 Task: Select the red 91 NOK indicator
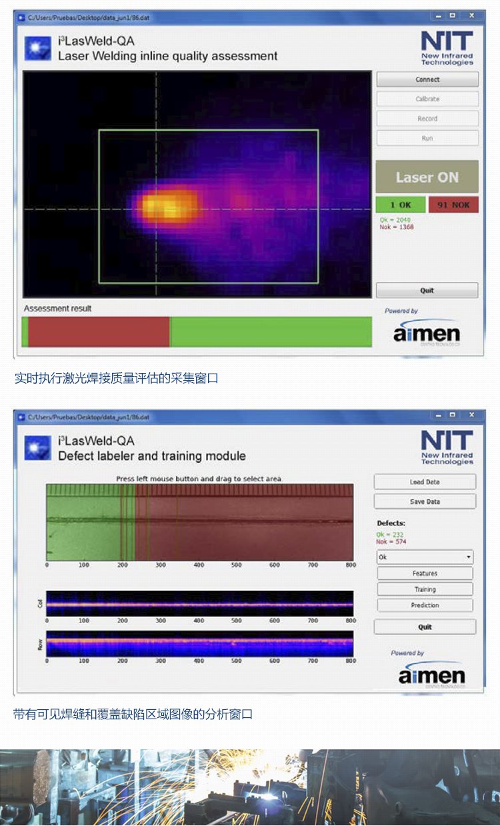[x=453, y=205]
